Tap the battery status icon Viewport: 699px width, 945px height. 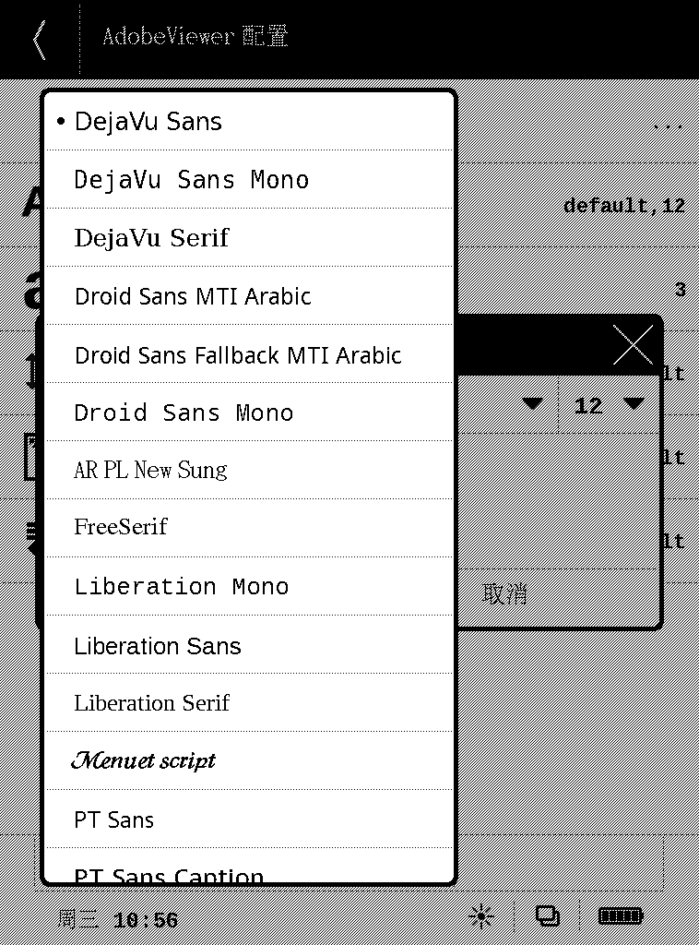click(621, 916)
